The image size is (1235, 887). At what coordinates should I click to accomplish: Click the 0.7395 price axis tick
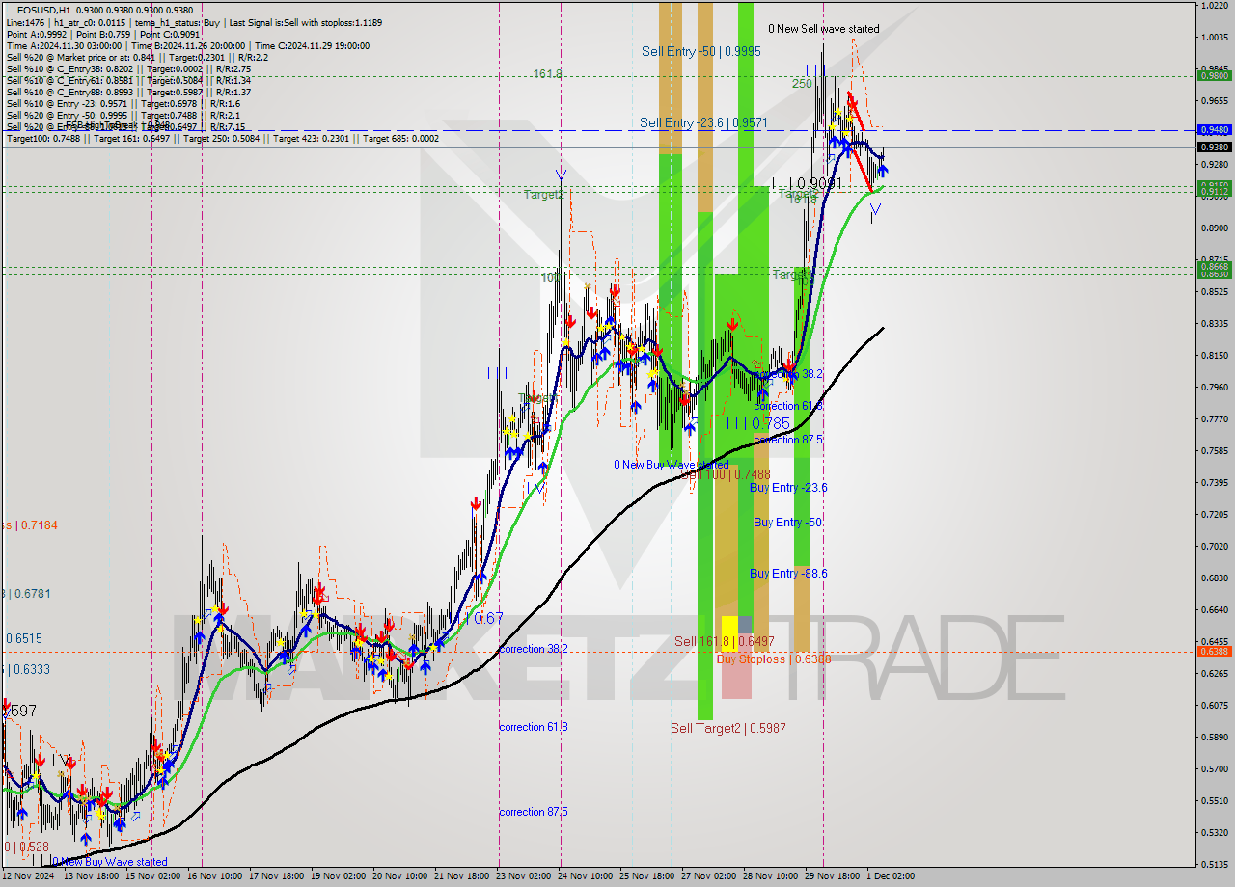[x=1214, y=482]
